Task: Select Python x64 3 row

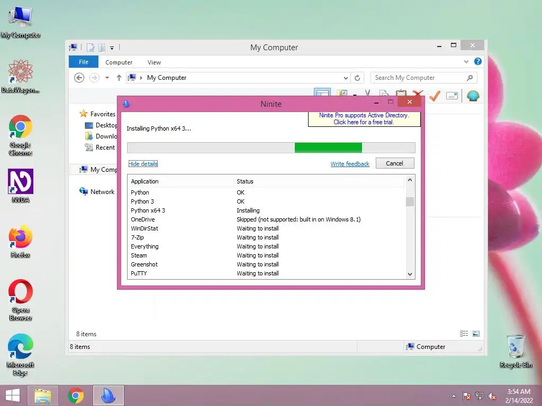Action: (x=267, y=210)
